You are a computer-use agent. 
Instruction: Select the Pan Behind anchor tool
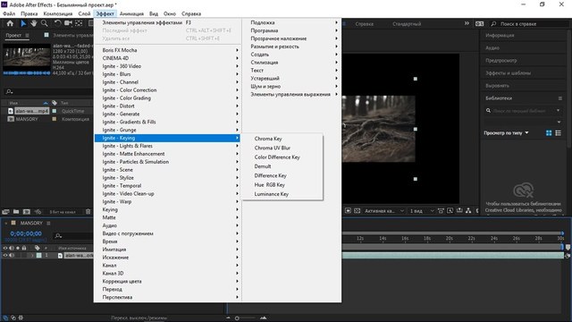[x=79, y=23]
